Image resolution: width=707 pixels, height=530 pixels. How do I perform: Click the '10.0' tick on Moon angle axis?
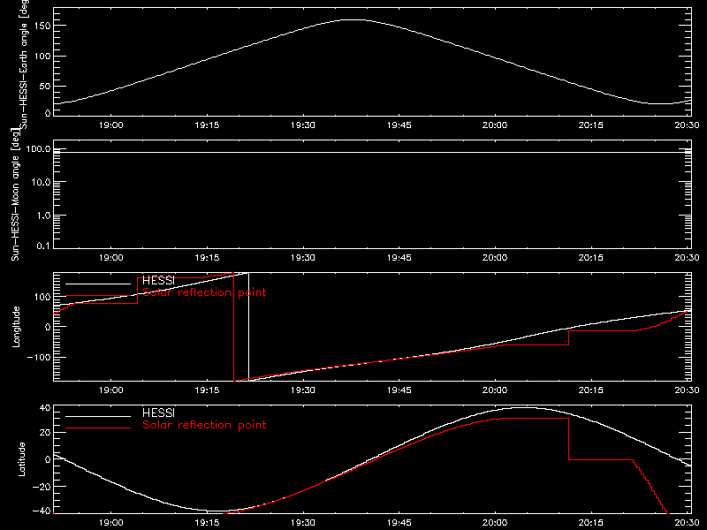pyautogui.click(x=41, y=182)
